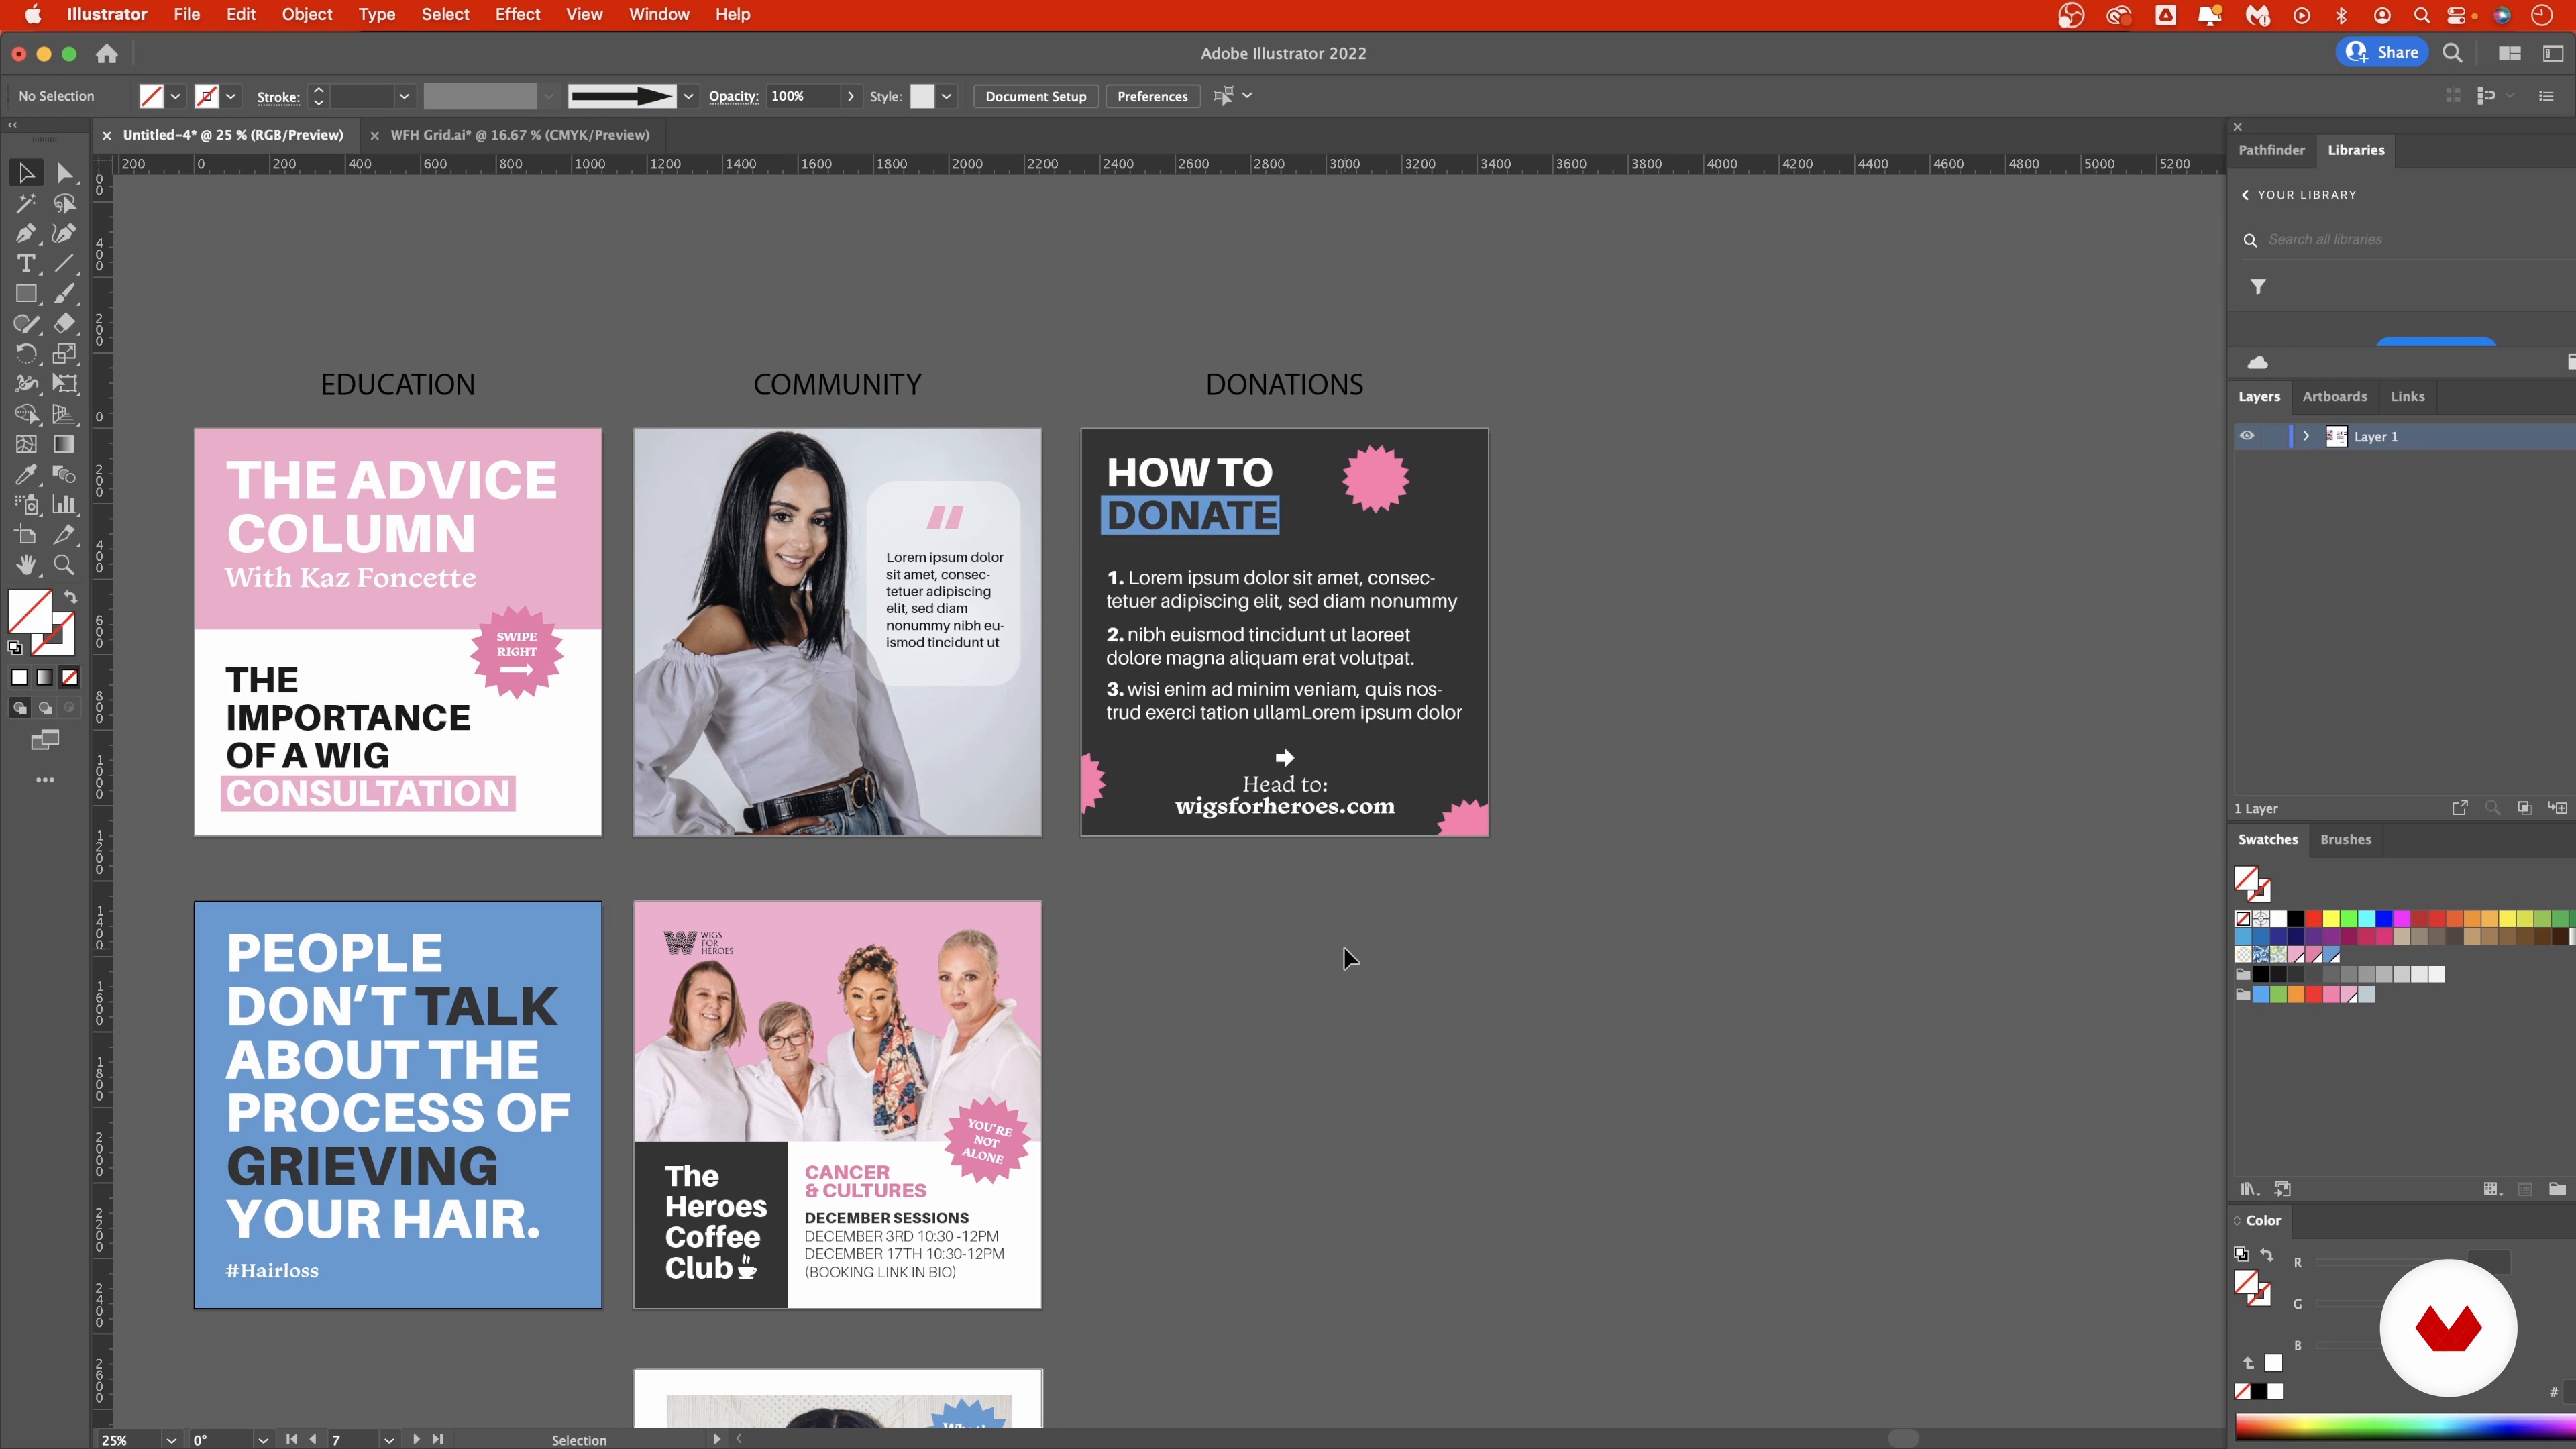The height and width of the screenshot is (1449, 2576).
Task: Open the Style dropdown arrow
Action: [946, 96]
